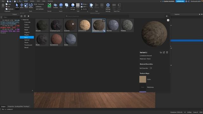Click the Output filter field

(11, 17)
